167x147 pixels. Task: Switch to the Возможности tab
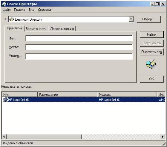pos(36,29)
